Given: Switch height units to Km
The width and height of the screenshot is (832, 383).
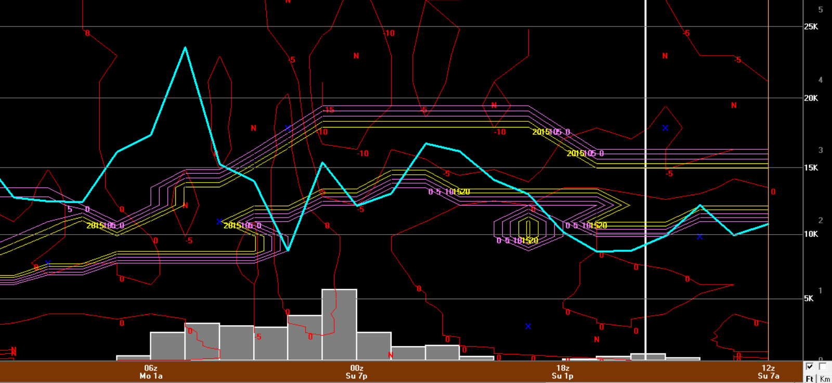Looking at the screenshot, I should click(825, 378).
